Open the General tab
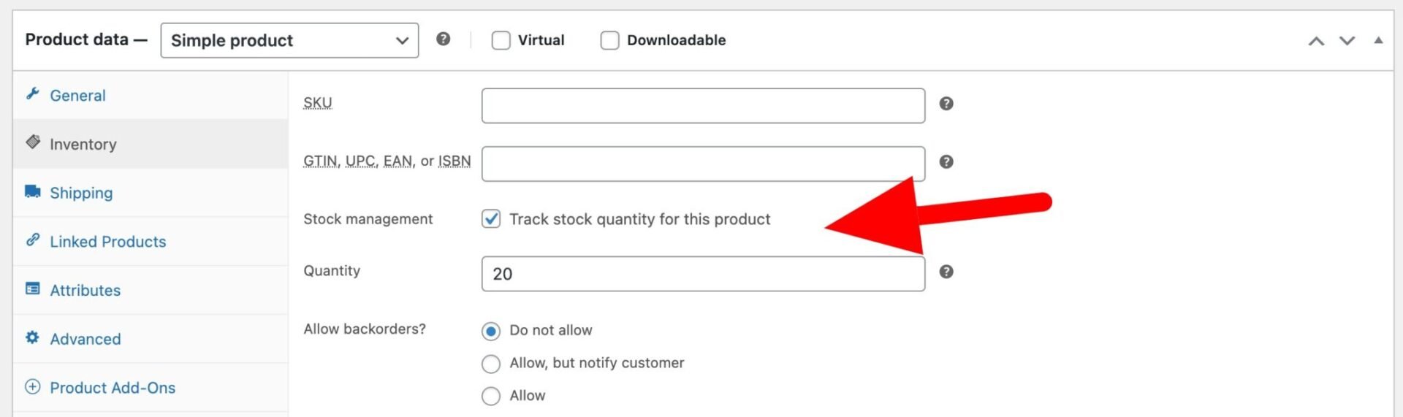The width and height of the screenshot is (1403, 417). click(151, 96)
